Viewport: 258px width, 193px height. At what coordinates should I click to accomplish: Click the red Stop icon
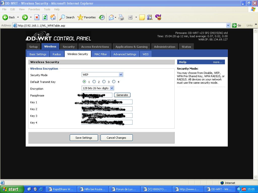click(x=37, y=17)
